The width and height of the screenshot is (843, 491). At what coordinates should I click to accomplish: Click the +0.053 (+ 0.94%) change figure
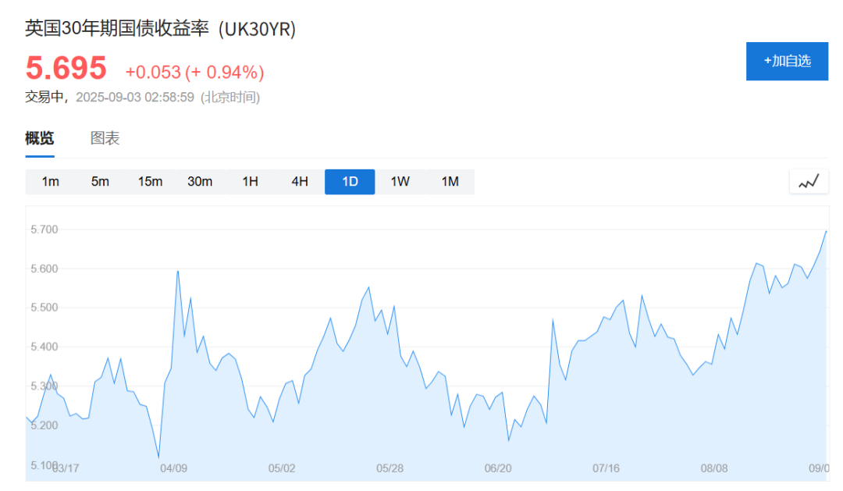pos(194,72)
